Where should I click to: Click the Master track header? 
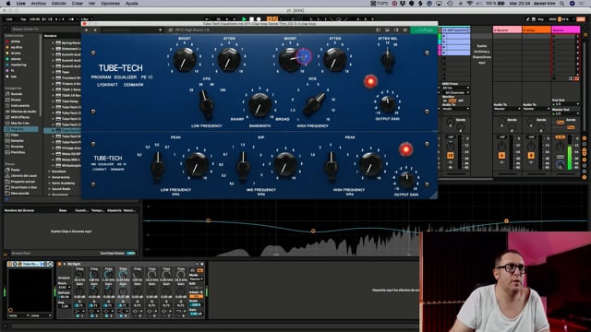565,30
